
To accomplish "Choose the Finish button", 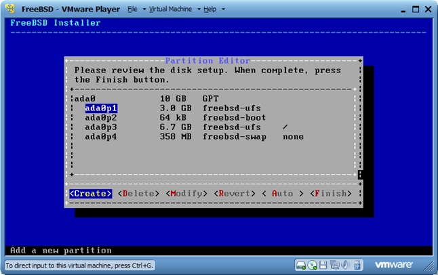I will pos(331,194).
